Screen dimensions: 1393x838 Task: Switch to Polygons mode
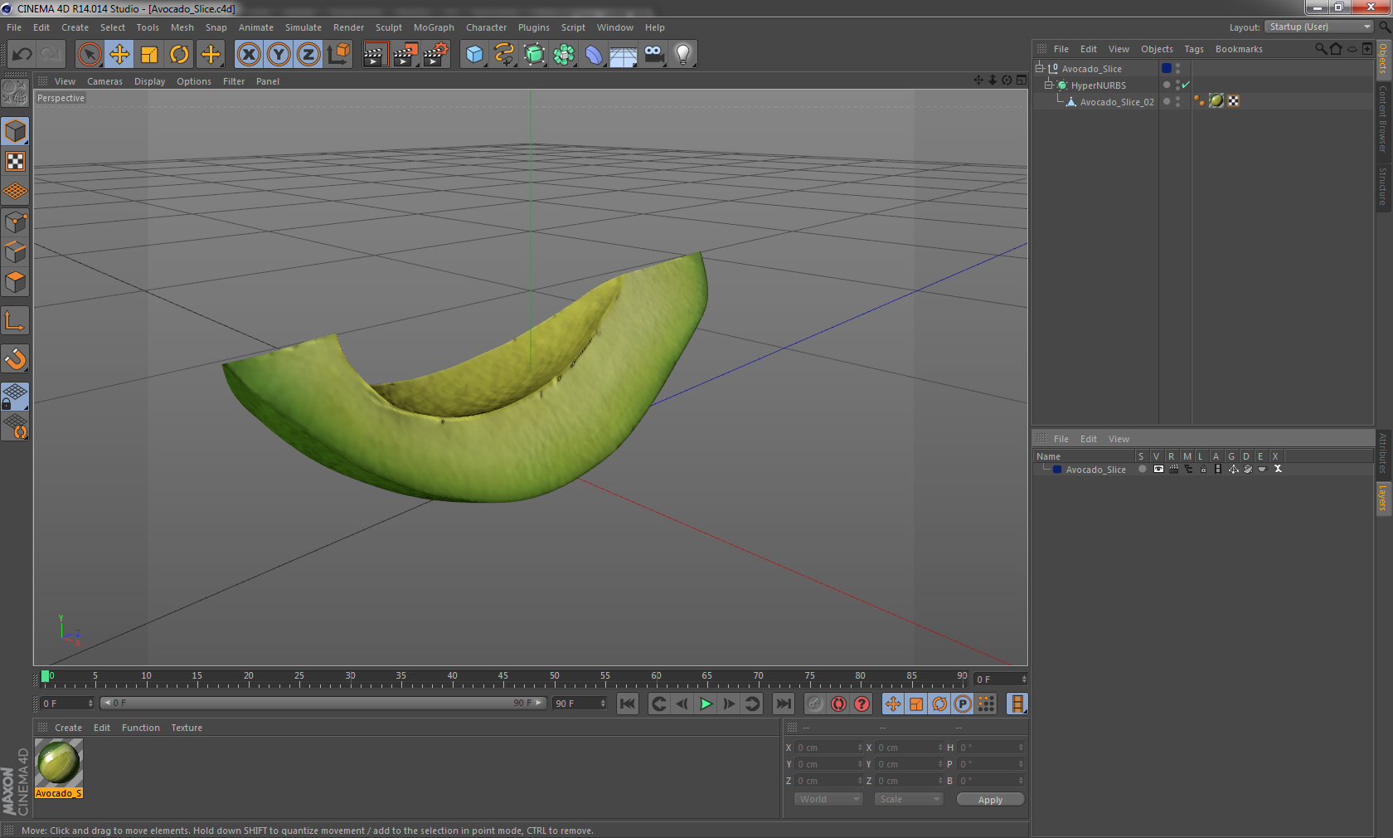coord(15,282)
